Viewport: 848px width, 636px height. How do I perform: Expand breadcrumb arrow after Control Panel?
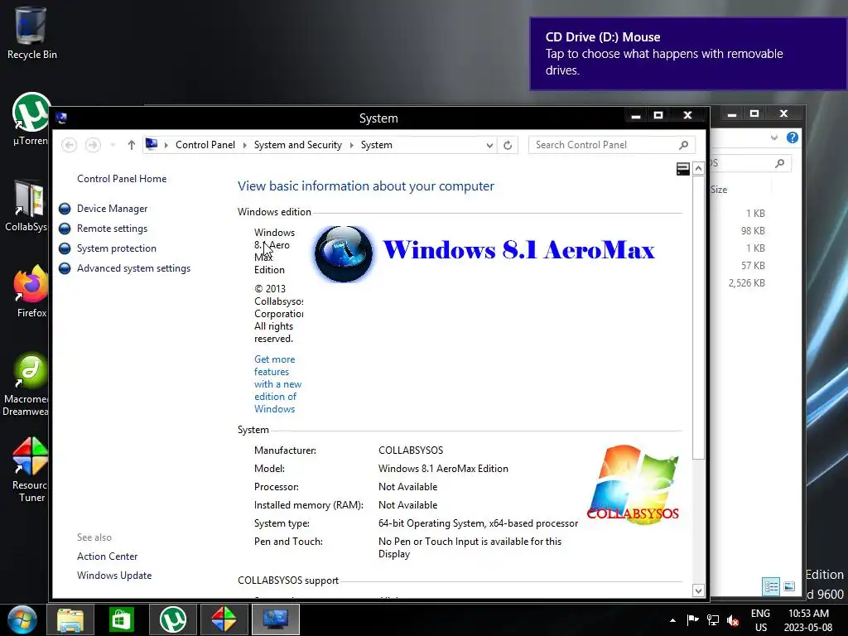[x=244, y=145]
